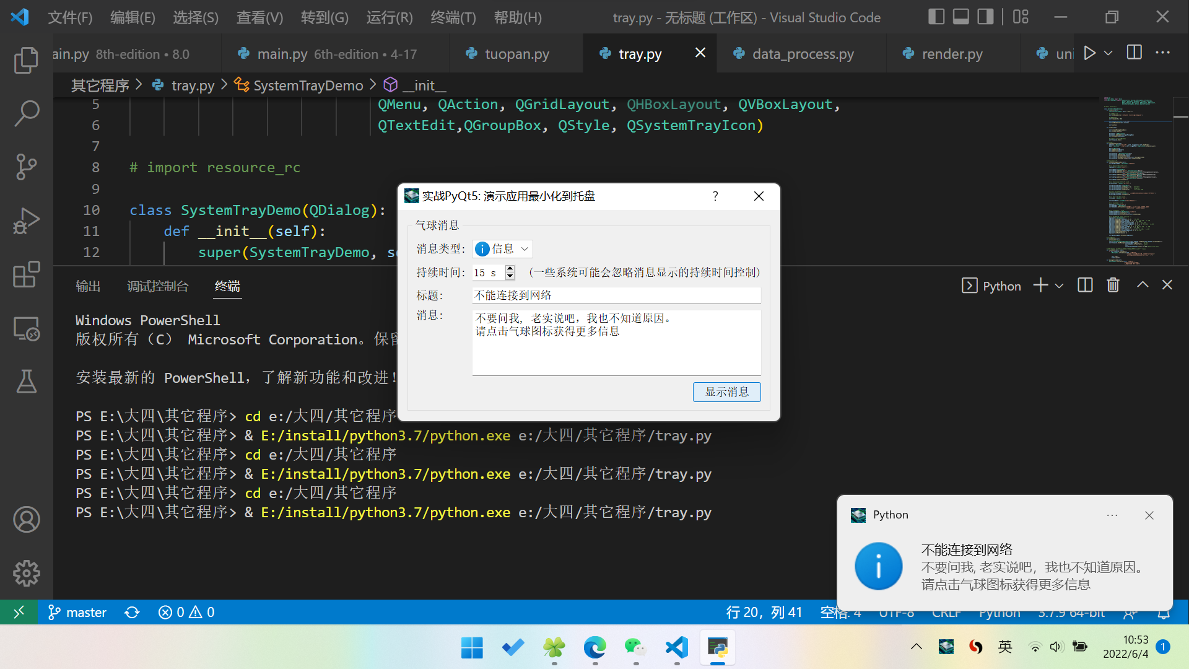Screen dimensions: 1189x669
Task: Open Run and Debug view
Action: tap(26, 221)
